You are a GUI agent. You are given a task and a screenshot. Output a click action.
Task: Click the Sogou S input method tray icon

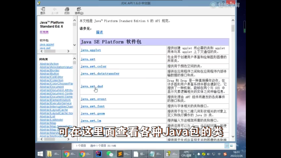point(225,154)
